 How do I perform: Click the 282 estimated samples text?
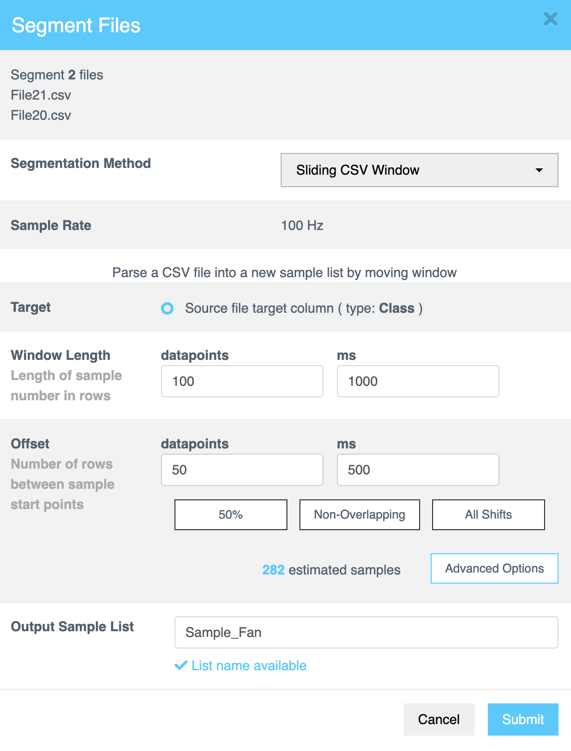click(331, 570)
